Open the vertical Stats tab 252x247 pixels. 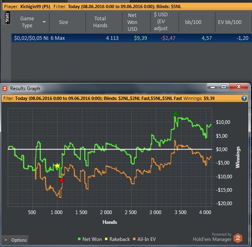(x=7, y=17)
